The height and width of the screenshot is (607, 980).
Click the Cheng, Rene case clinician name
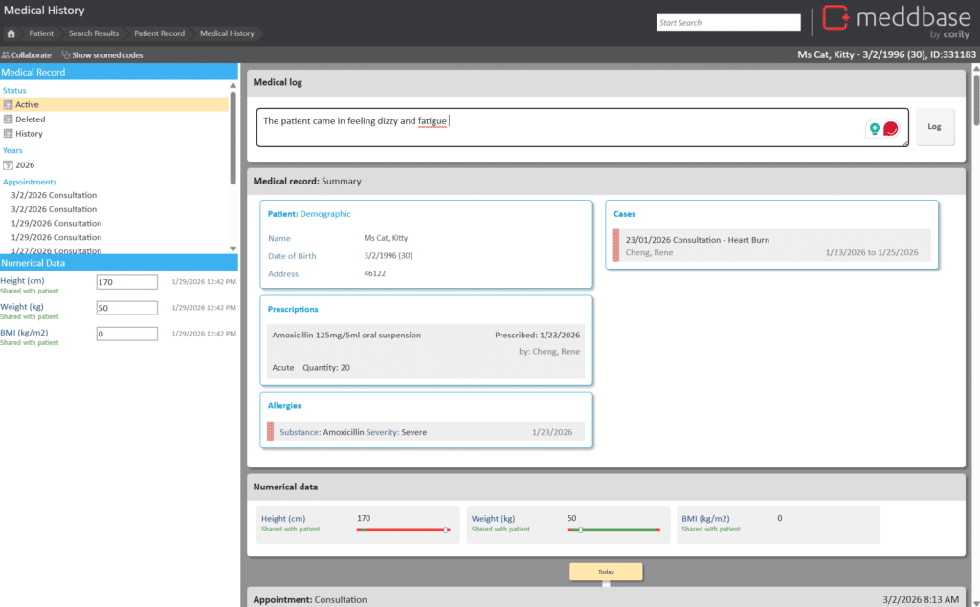650,253
